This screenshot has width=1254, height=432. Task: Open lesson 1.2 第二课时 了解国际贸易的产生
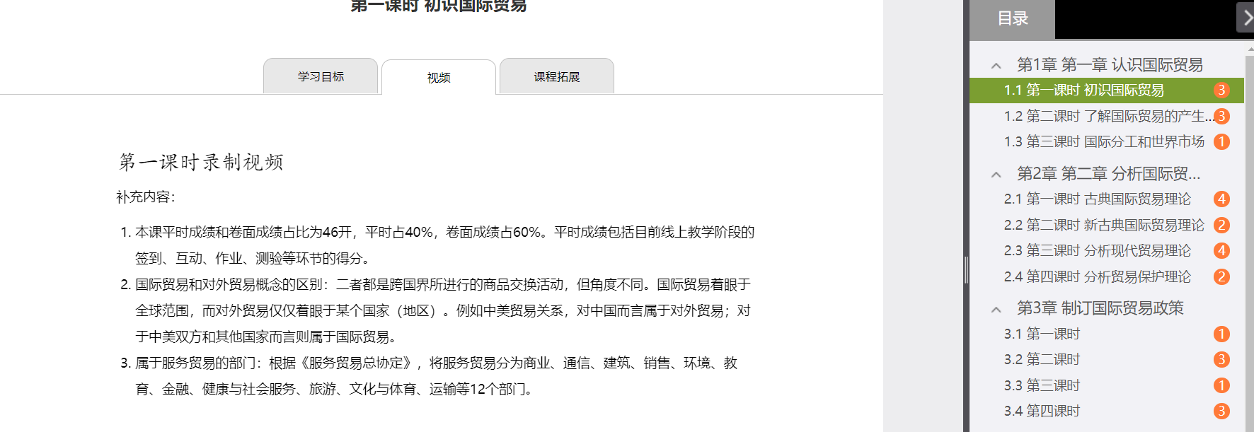click(x=1107, y=117)
